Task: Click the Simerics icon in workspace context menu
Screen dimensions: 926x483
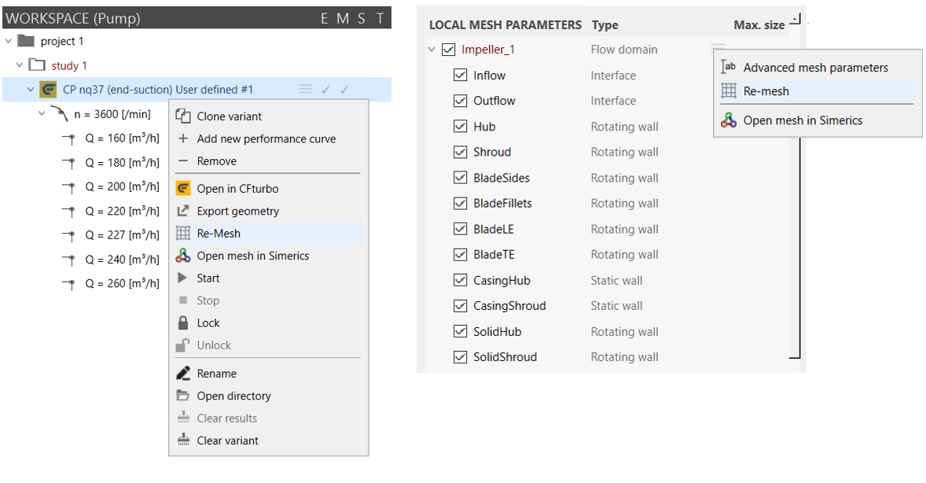Action: tap(183, 256)
